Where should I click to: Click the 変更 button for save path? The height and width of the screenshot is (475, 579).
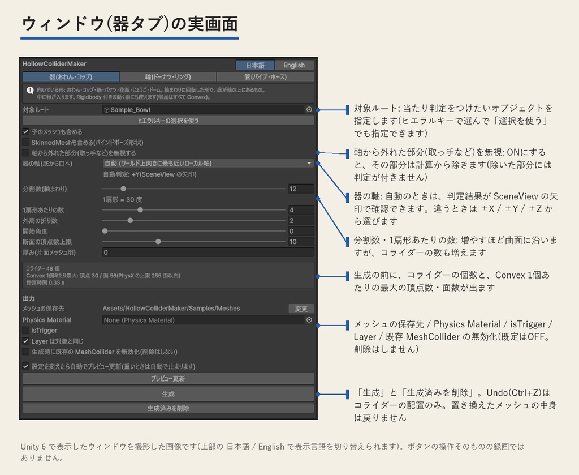(301, 309)
